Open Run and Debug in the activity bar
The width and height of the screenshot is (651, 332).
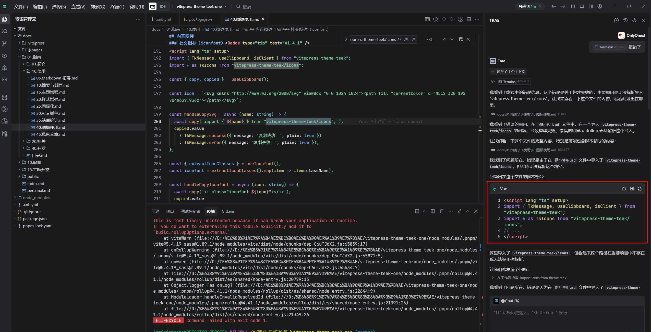click(5, 68)
